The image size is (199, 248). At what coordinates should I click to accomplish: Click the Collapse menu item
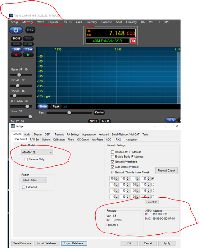[x=106, y=22]
